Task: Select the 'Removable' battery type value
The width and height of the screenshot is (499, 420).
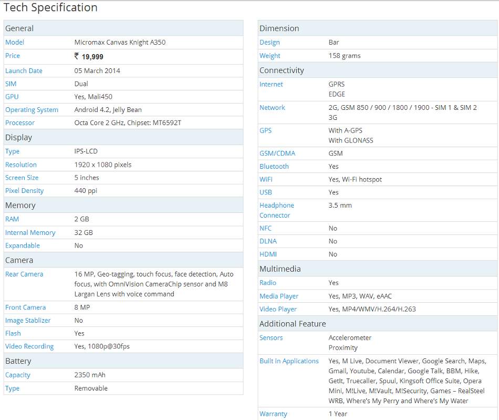Action: pyautogui.click(x=91, y=388)
